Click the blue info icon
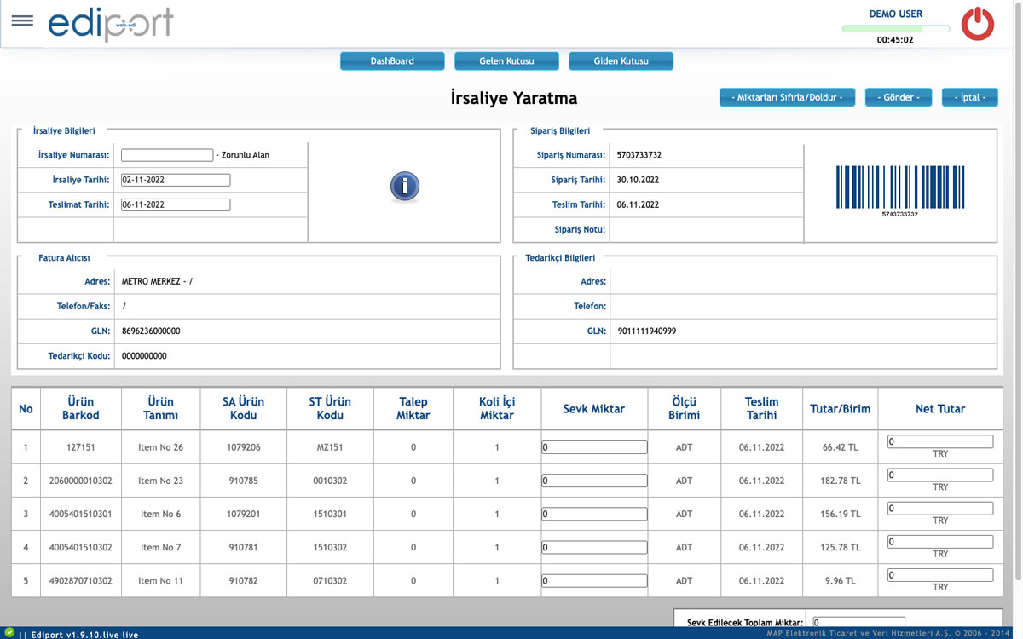Viewport: 1023px width, 639px height. [405, 187]
